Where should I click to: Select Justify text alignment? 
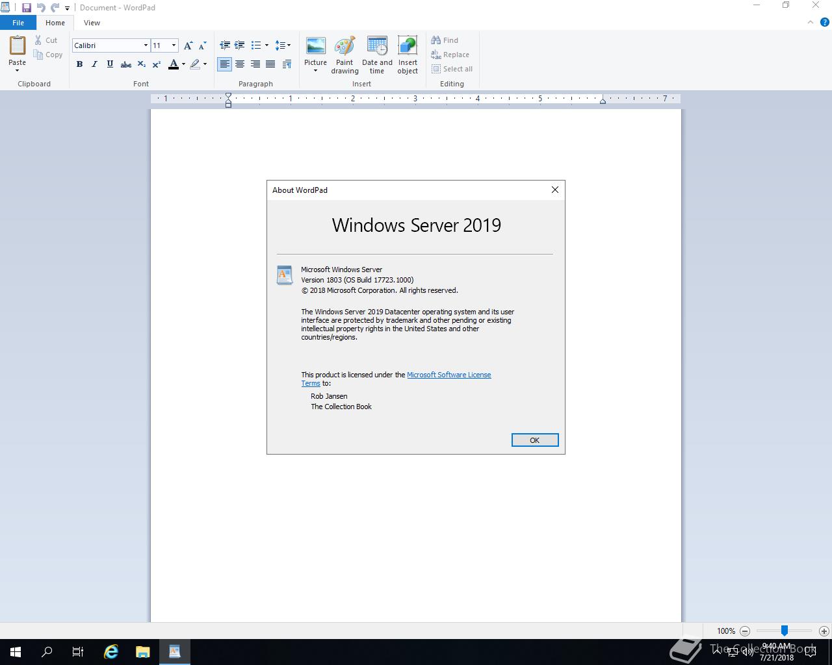[x=270, y=64]
